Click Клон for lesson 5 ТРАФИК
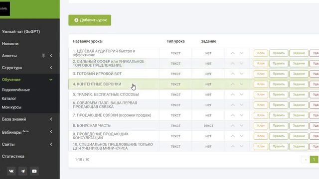The height and width of the screenshot is (179, 319). [x=261, y=94]
